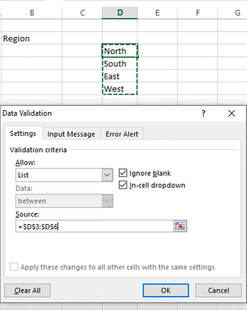247x310 pixels.
Task: Click the OK button
Action: pos(166,291)
